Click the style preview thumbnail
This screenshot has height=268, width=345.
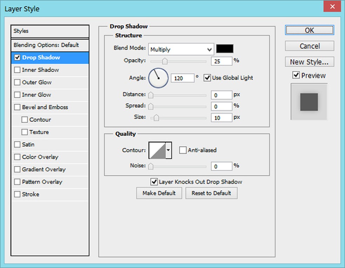coord(309,102)
